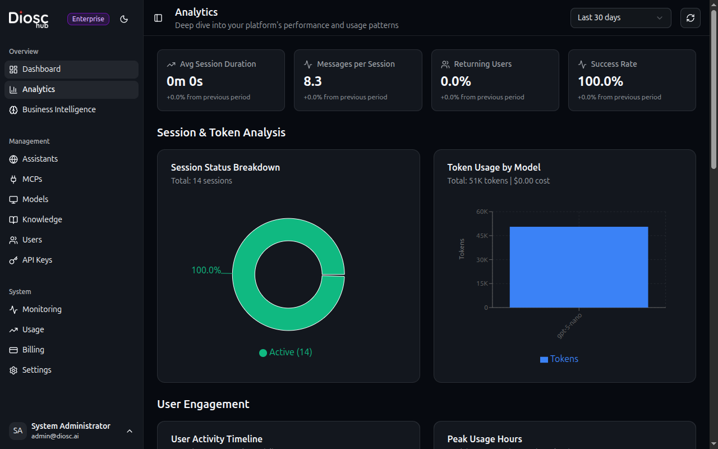718x449 pixels.
Task: Navigate to the Knowledge section
Action: click(42, 219)
